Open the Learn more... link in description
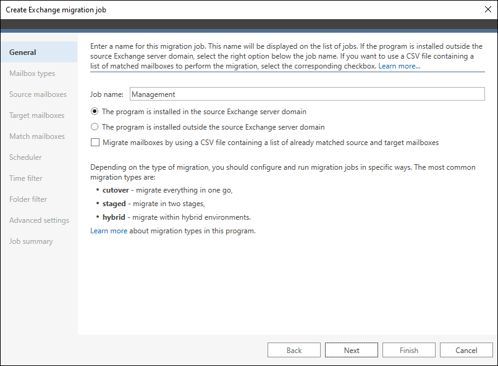The width and height of the screenshot is (498, 366). pos(399,66)
